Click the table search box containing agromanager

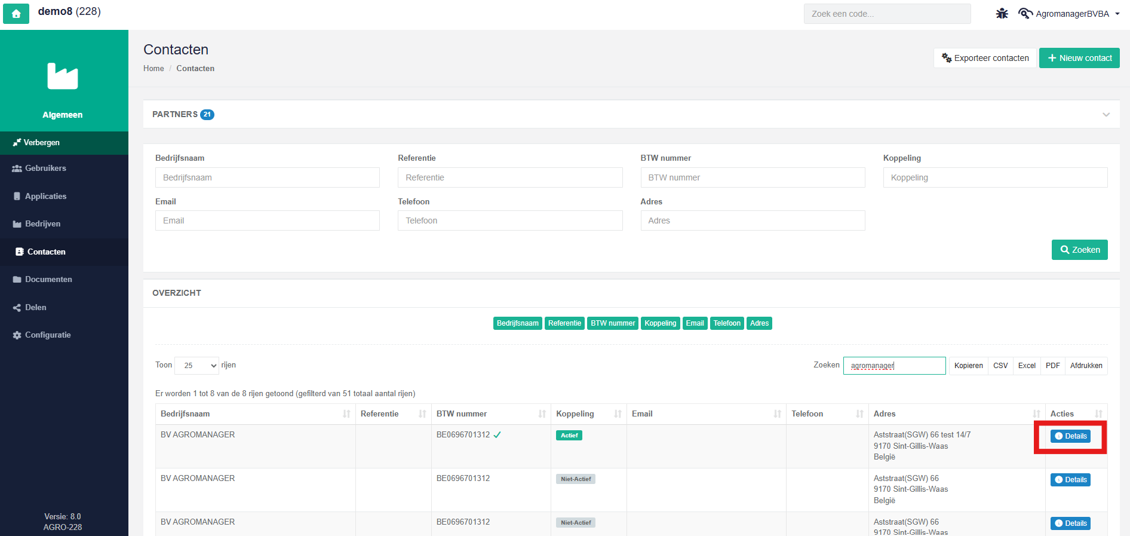pyautogui.click(x=894, y=366)
